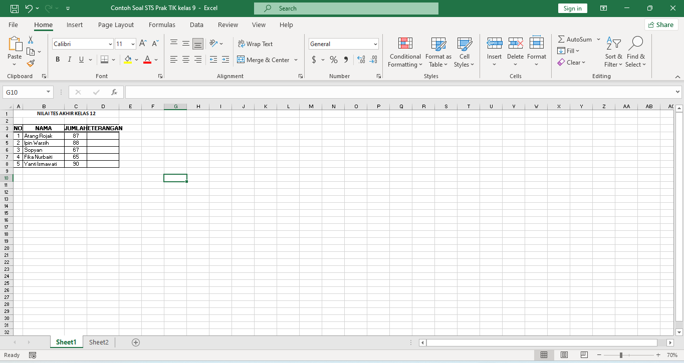The height and width of the screenshot is (363, 684).
Task: Toggle Underline formatting
Action: click(x=81, y=60)
